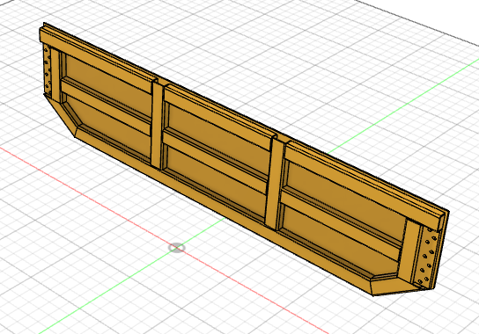Select the left end vertical post
The image size is (479, 334).
coord(55,75)
